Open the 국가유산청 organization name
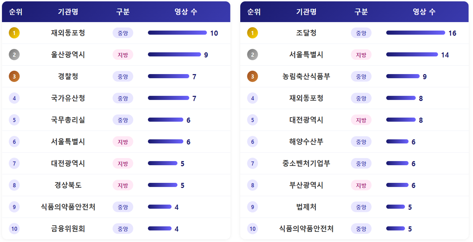Viewport: 473px width, 242px height. [68, 98]
